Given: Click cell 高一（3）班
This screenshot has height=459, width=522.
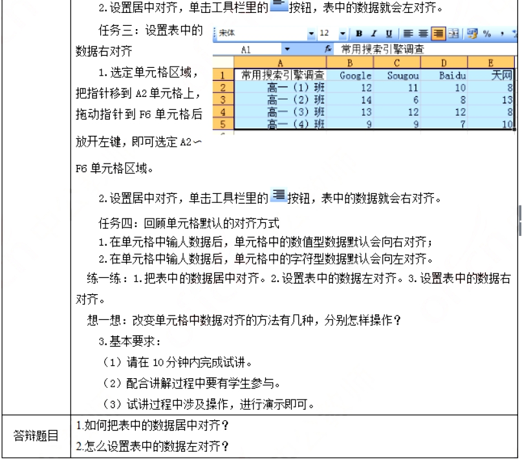Looking at the screenshot, I should 280,112.
